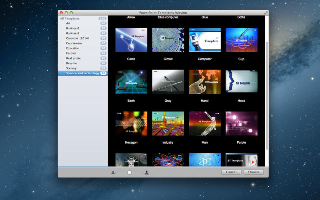Viewport: 320px width, 200px height.
Task: Show All Templates in the sidebar
Action: 70,18
